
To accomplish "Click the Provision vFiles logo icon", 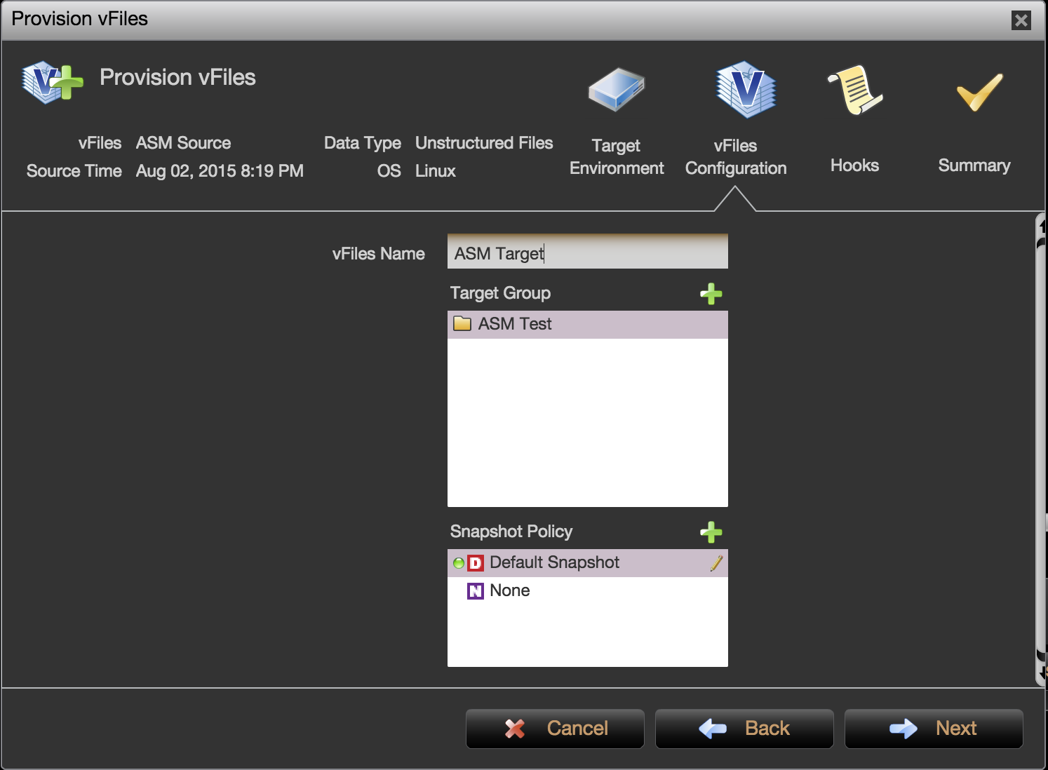I will coord(52,82).
